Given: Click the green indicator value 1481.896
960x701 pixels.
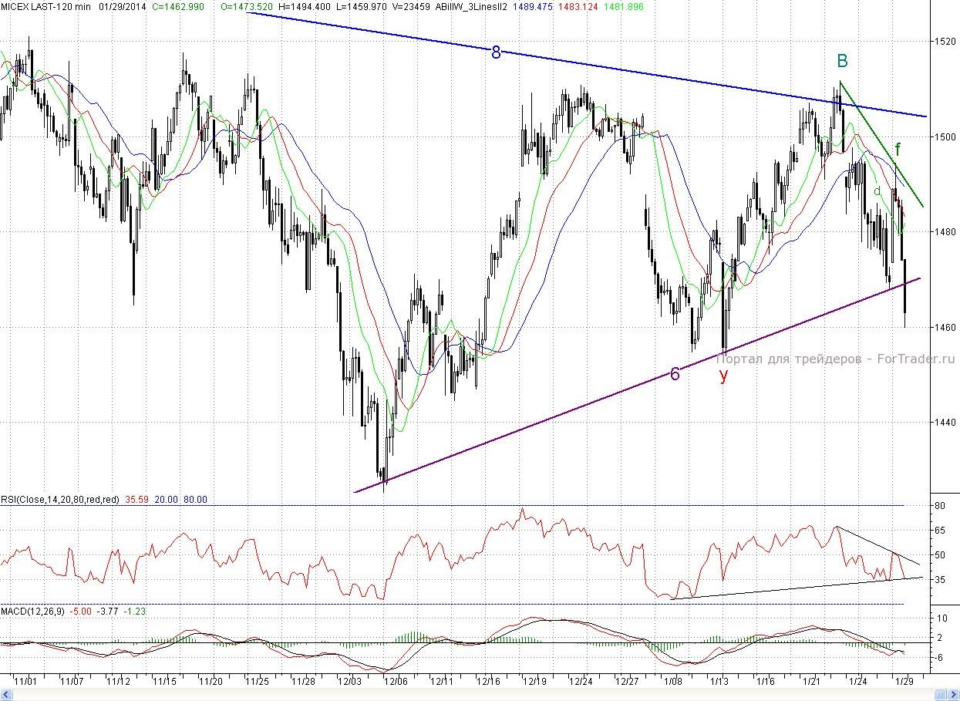Looking at the screenshot, I should point(623,6).
